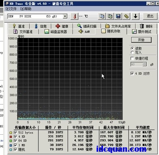
Task: Click the floppy disk save icon
Action: (x=118, y=17)
